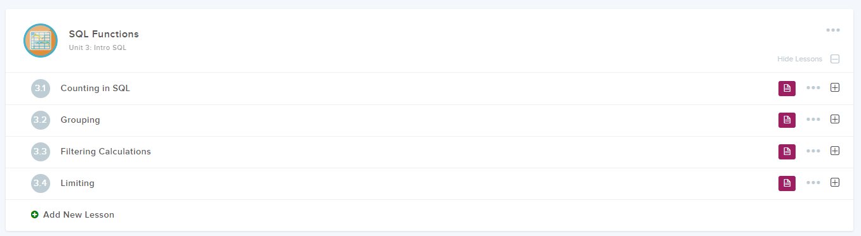Open the SQL Functions module options menu
This screenshot has height=236, width=861.
[x=832, y=30]
